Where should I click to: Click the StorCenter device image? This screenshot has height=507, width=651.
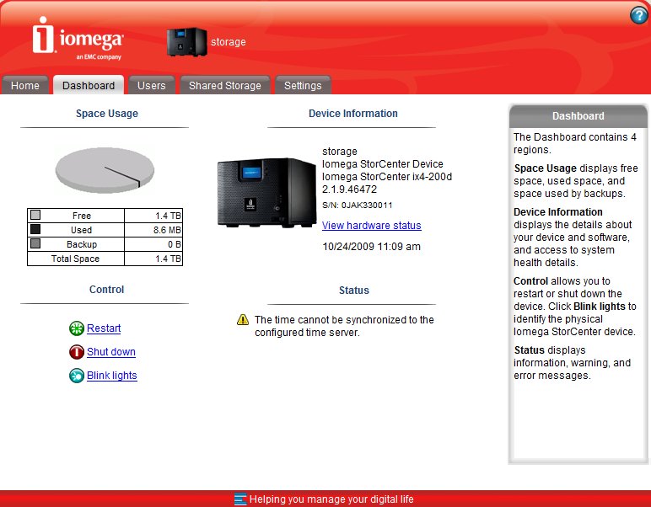pyautogui.click(x=266, y=192)
